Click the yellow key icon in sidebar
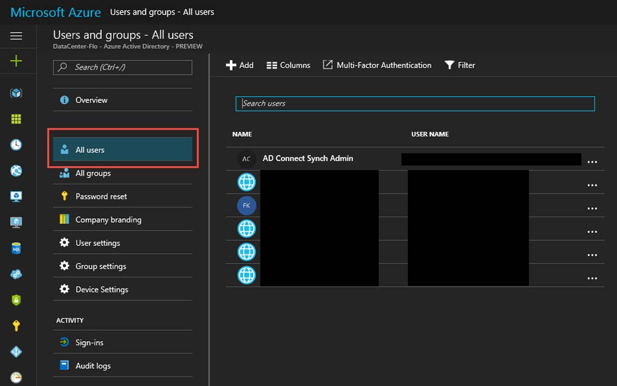 pos(17,326)
